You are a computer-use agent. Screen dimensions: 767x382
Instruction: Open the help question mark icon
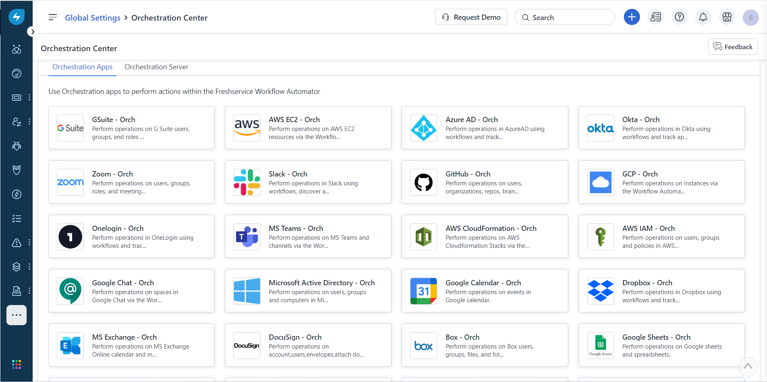[679, 17]
